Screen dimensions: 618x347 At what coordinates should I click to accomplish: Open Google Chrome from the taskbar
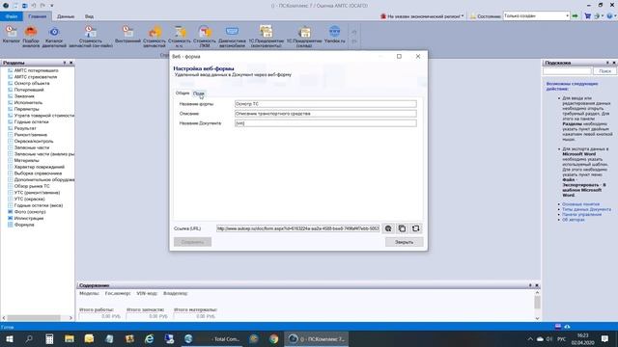click(x=273, y=338)
